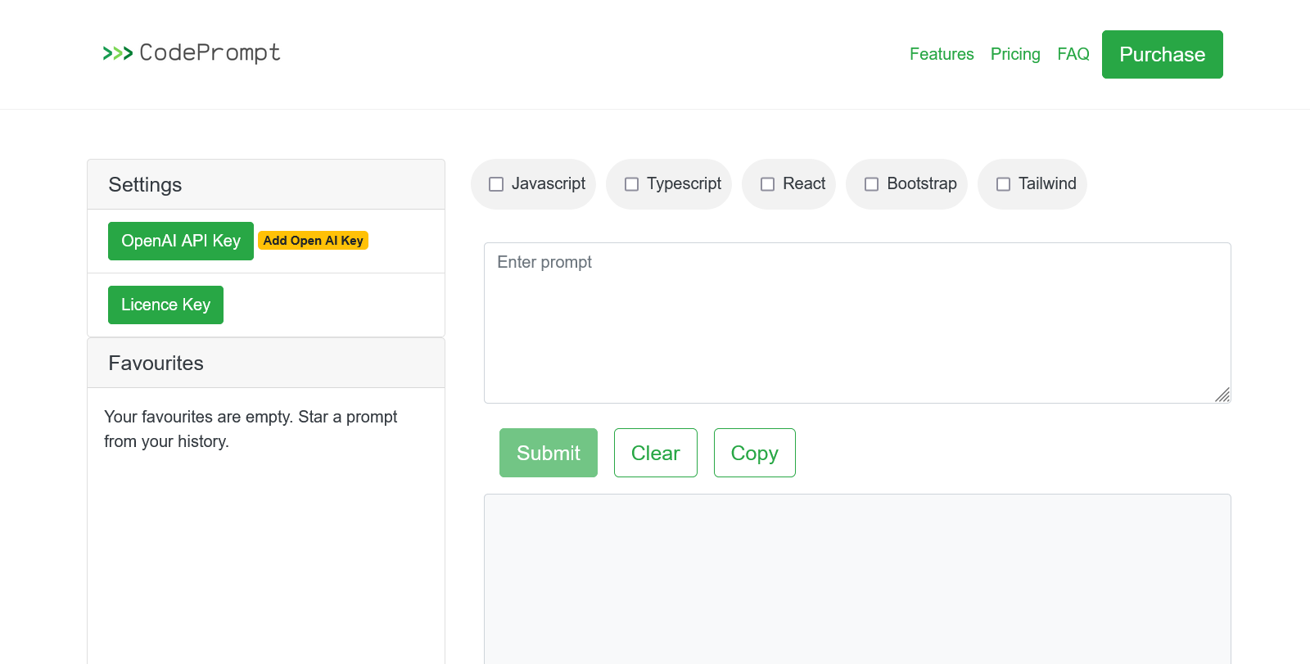Select the Tailwind checkbox
Image resolution: width=1310 pixels, height=664 pixels.
click(x=1003, y=184)
